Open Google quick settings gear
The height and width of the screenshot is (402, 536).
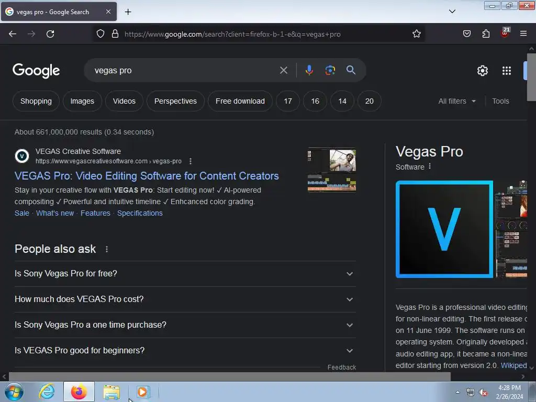coord(482,71)
